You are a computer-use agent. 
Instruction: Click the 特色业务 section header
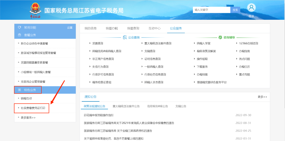coord(30,90)
